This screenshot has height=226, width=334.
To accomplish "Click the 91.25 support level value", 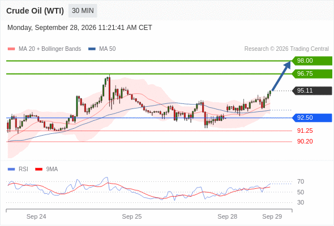I will (x=305, y=131).
